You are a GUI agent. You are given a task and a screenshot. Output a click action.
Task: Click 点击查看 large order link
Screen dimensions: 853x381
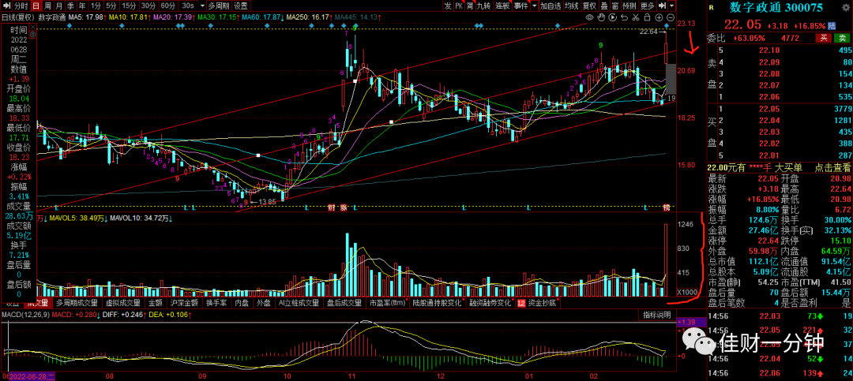(832, 170)
